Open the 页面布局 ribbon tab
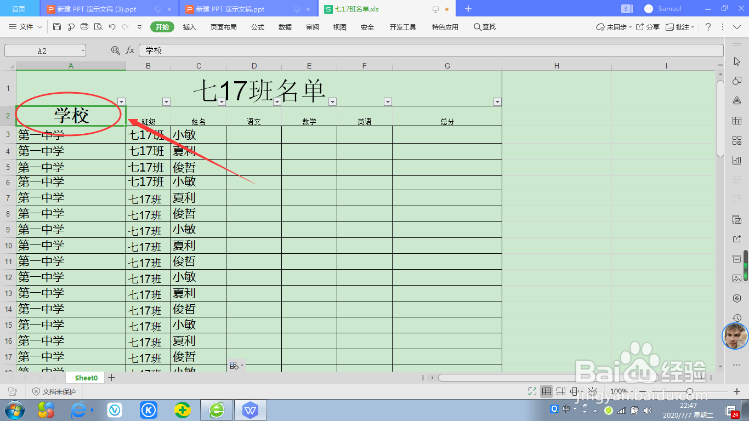 click(x=224, y=27)
